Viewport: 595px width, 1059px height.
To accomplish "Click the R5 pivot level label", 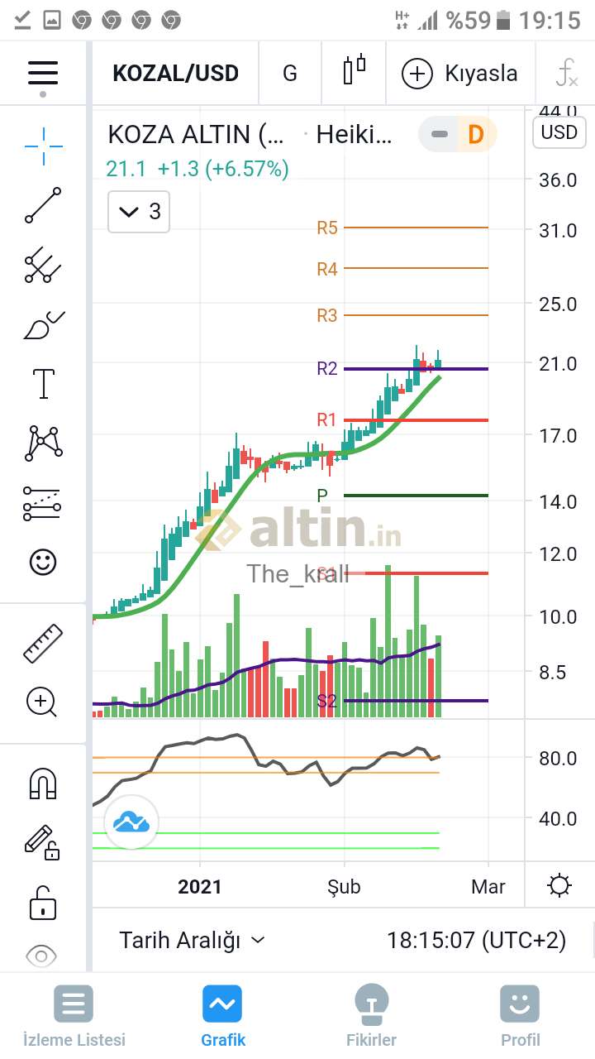I will (x=327, y=228).
